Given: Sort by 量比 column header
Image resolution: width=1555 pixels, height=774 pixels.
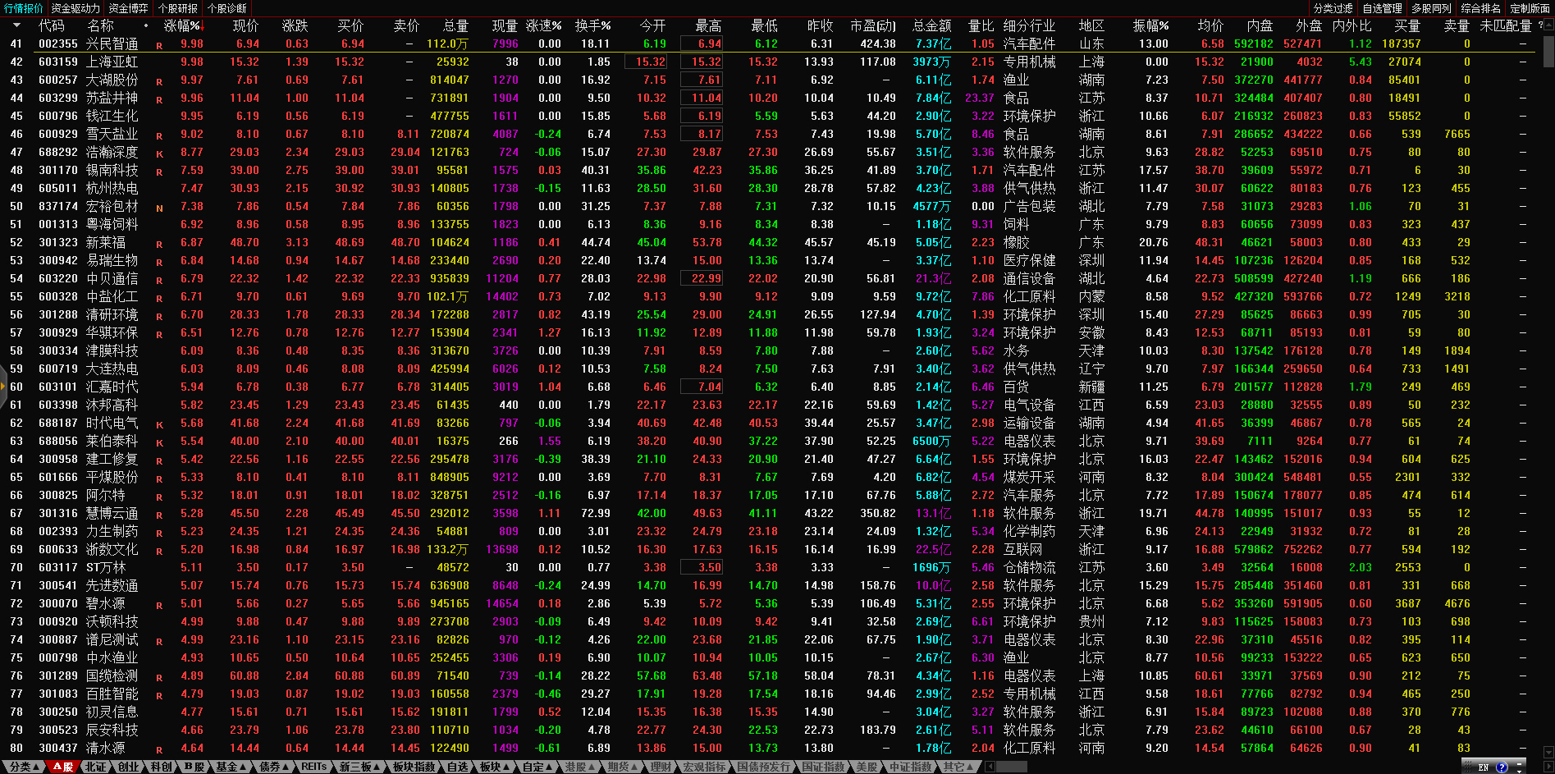Looking at the screenshot, I should point(981,25).
